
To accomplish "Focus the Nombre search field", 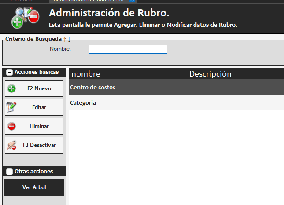I will click(x=128, y=49).
